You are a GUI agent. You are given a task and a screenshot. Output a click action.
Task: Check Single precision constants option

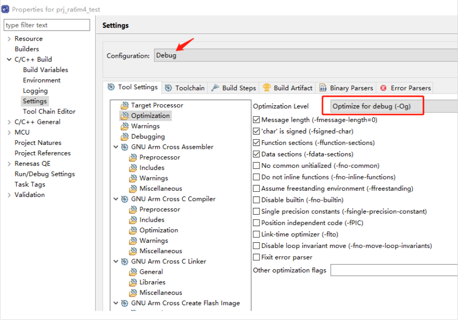[256, 211]
